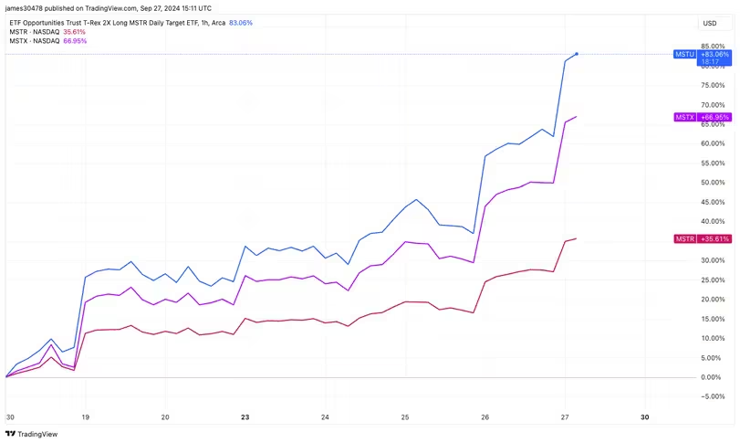Open the USD currency selector
This screenshot has width=740, height=443.
[709, 23]
